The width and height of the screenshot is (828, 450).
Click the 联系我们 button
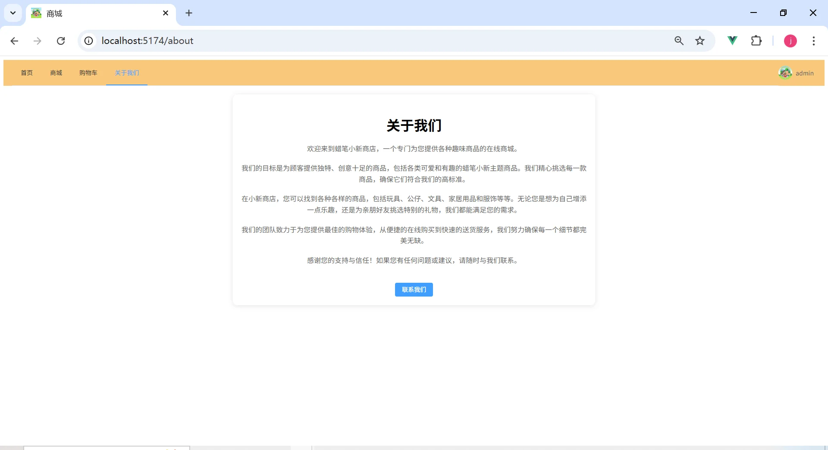414,290
